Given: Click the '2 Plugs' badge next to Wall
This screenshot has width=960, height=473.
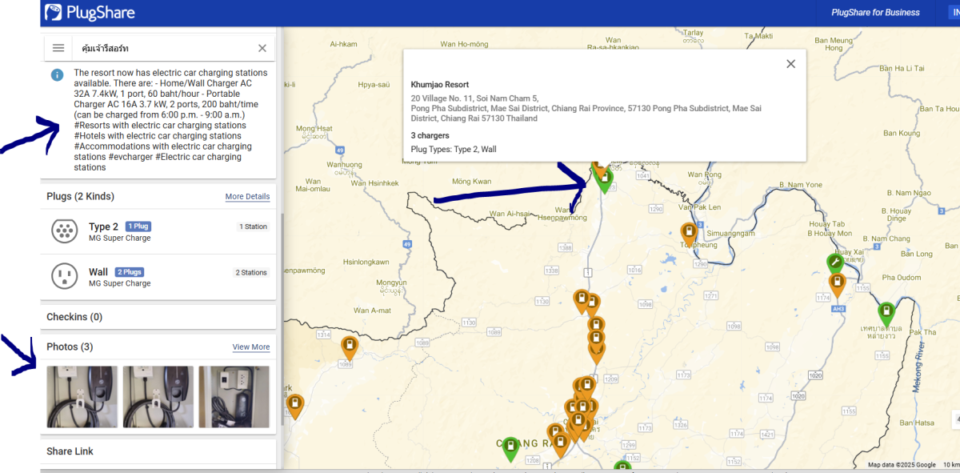Looking at the screenshot, I should [x=129, y=272].
